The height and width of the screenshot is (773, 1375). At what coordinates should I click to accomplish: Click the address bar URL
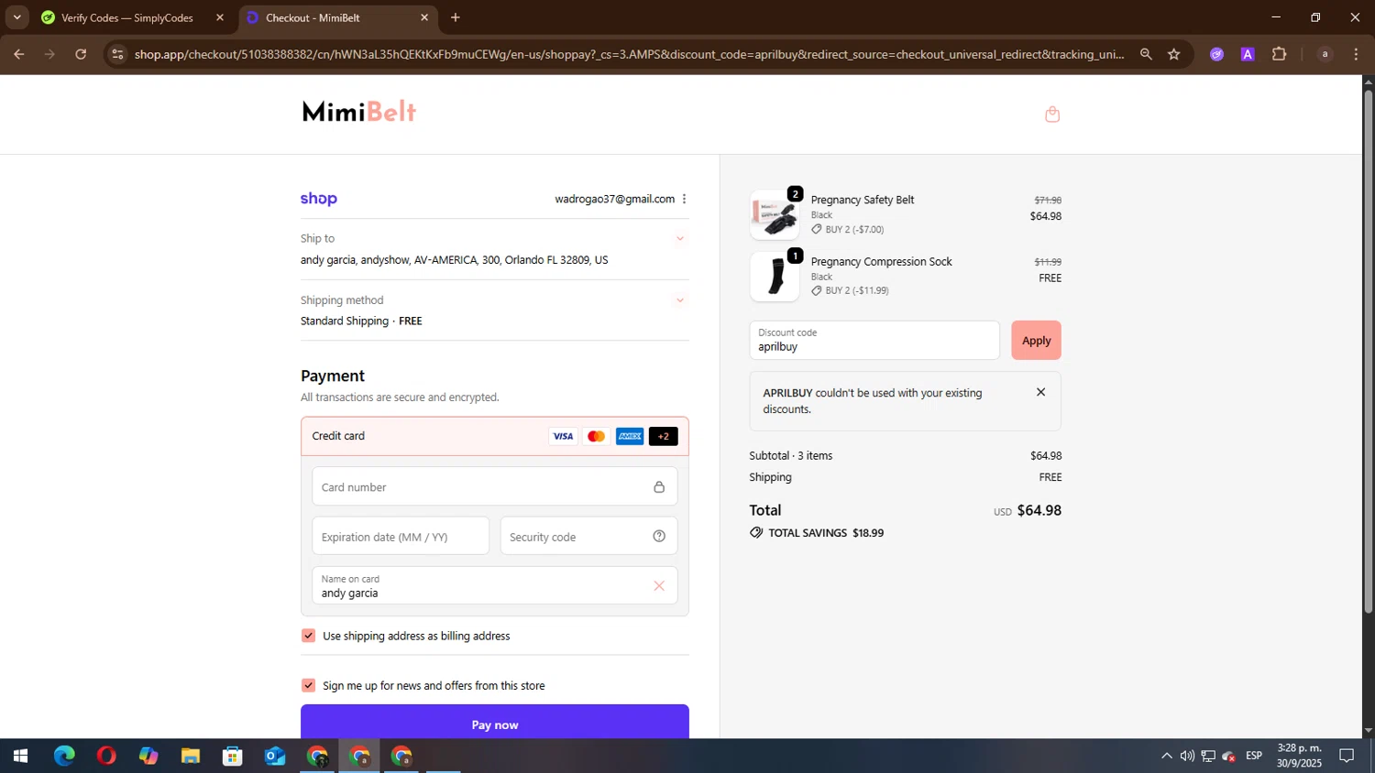(x=629, y=54)
